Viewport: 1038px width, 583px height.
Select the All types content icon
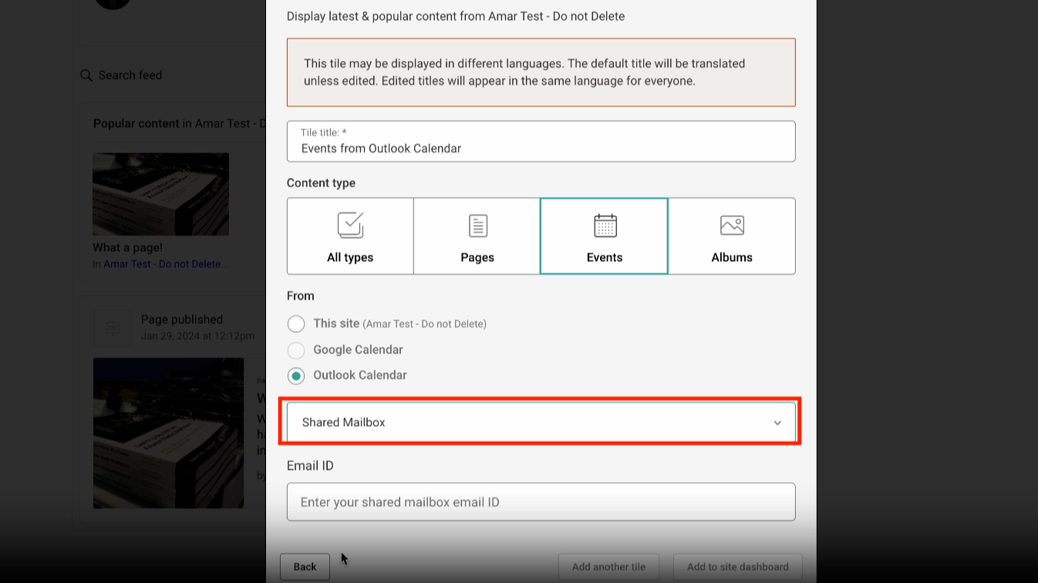pos(349,236)
